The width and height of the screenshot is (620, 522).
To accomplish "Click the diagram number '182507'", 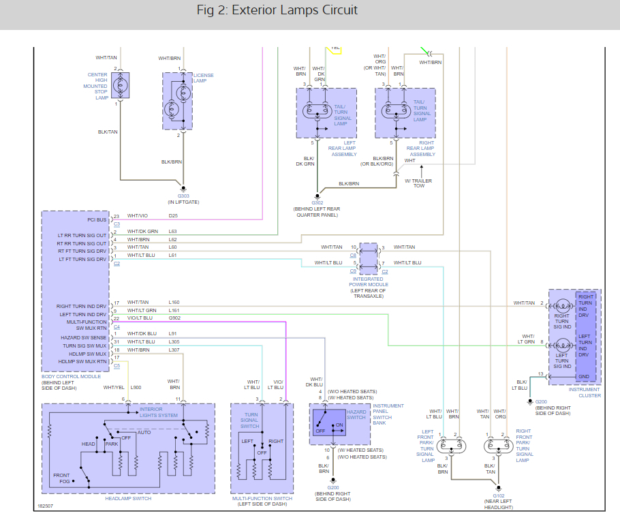I will pyautogui.click(x=45, y=506).
